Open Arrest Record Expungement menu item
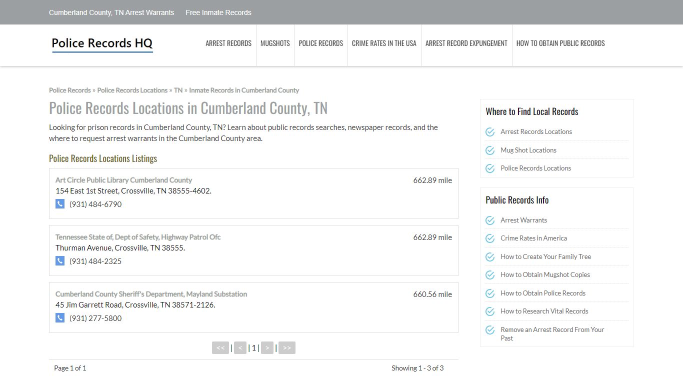 [x=466, y=43]
